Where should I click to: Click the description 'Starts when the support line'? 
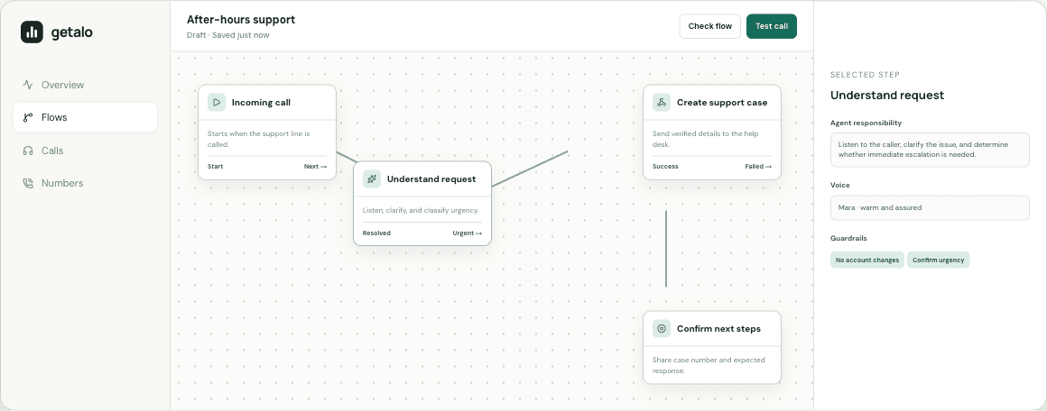pyautogui.click(x=259, y=139)
